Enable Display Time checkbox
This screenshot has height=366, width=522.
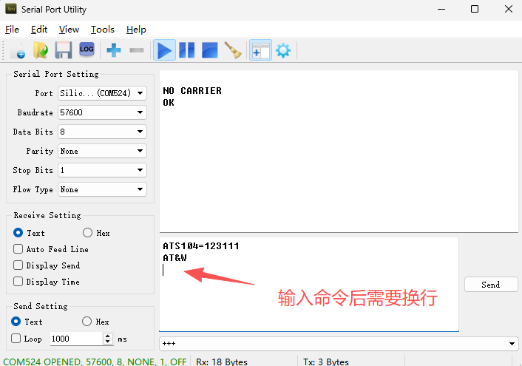pyautogui.click(x=18, y=282)
